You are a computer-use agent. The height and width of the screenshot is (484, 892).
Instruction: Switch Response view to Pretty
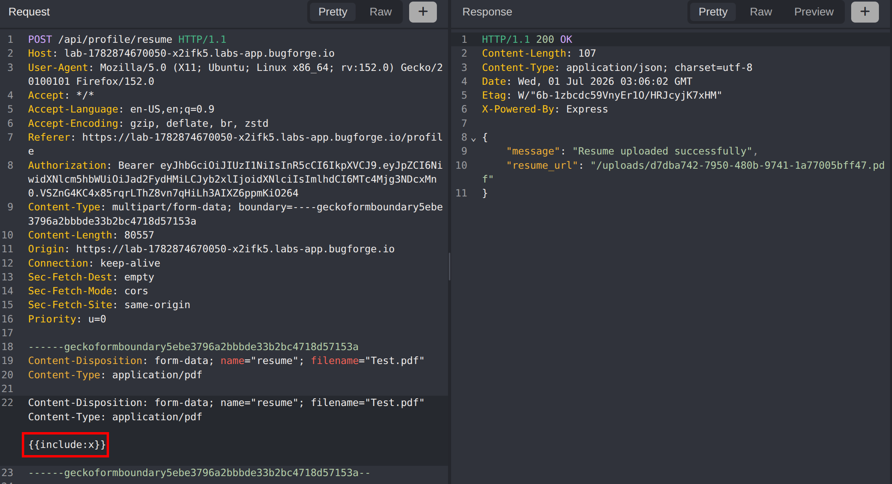click(x=713, y=12)
